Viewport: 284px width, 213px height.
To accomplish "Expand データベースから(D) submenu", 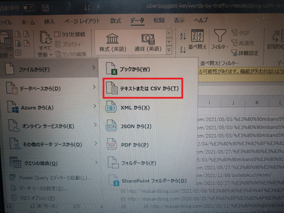I will click(x=51, y=88).
